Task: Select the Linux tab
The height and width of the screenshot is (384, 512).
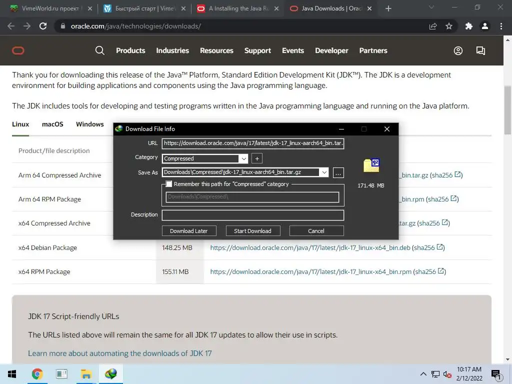Action: point(20,124)
